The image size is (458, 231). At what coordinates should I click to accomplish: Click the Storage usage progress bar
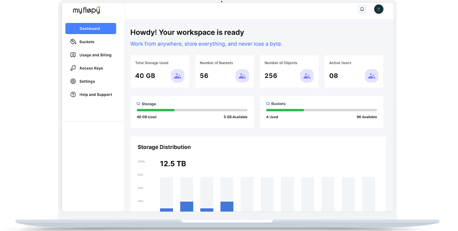[192, 110]
